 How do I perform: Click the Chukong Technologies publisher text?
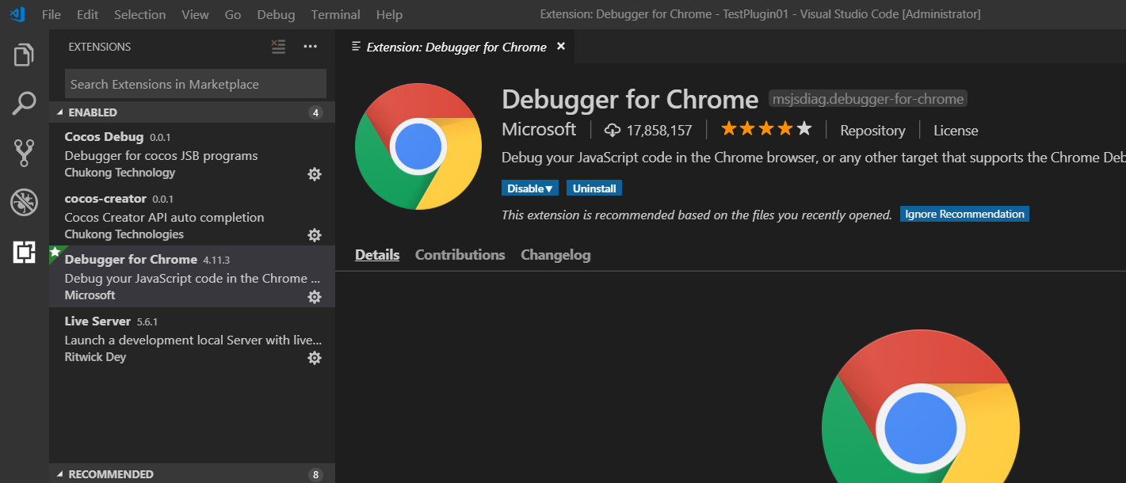[x=124, y=234]
